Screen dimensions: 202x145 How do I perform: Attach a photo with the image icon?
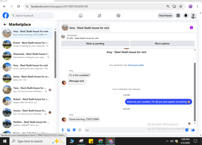[x=68, y=130]
